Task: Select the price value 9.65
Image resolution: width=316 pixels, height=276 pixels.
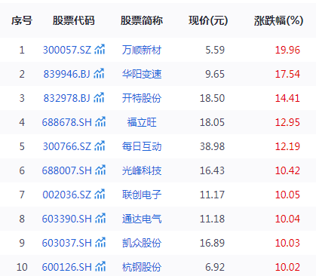Action: tap(215, 74)
